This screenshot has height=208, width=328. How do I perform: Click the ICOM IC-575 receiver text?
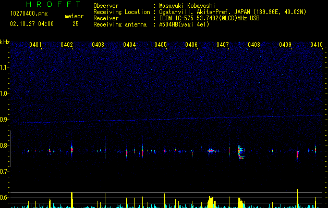click(209, 18)
